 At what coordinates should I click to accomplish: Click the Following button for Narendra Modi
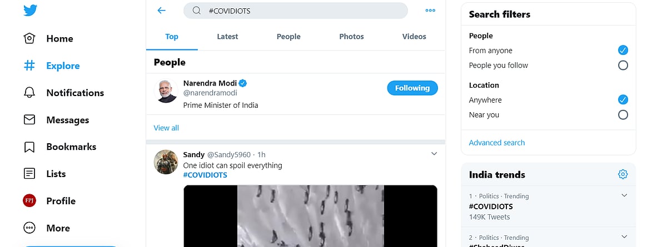412,88
